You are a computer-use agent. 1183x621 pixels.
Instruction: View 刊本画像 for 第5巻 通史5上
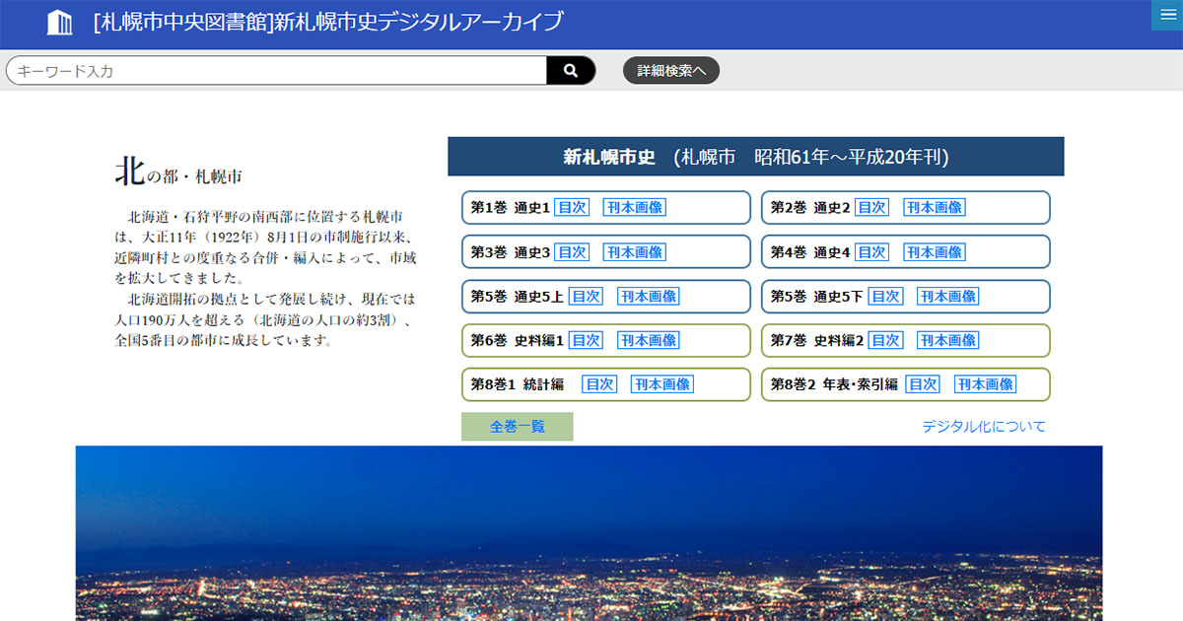(648, 297)
